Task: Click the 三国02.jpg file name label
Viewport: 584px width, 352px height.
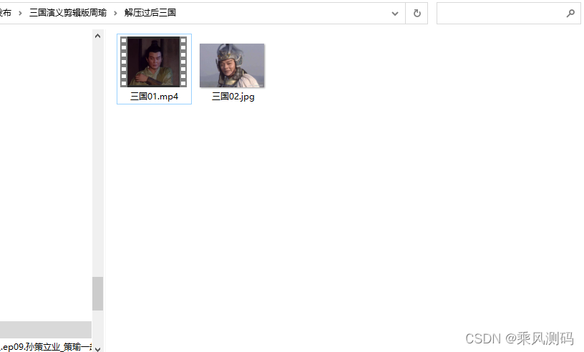Action: tap(233, 97)
